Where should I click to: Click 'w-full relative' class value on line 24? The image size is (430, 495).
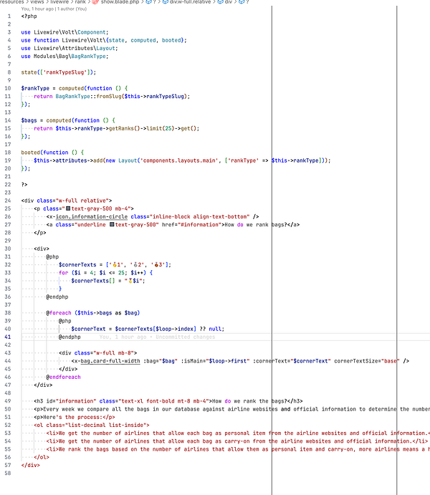[82, 201]
